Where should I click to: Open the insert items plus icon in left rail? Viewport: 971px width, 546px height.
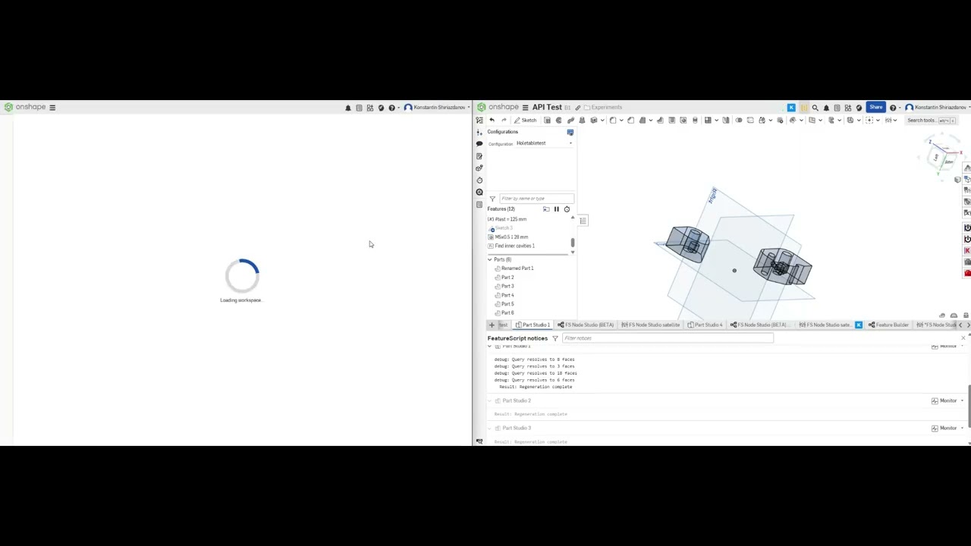click(479, 133)
